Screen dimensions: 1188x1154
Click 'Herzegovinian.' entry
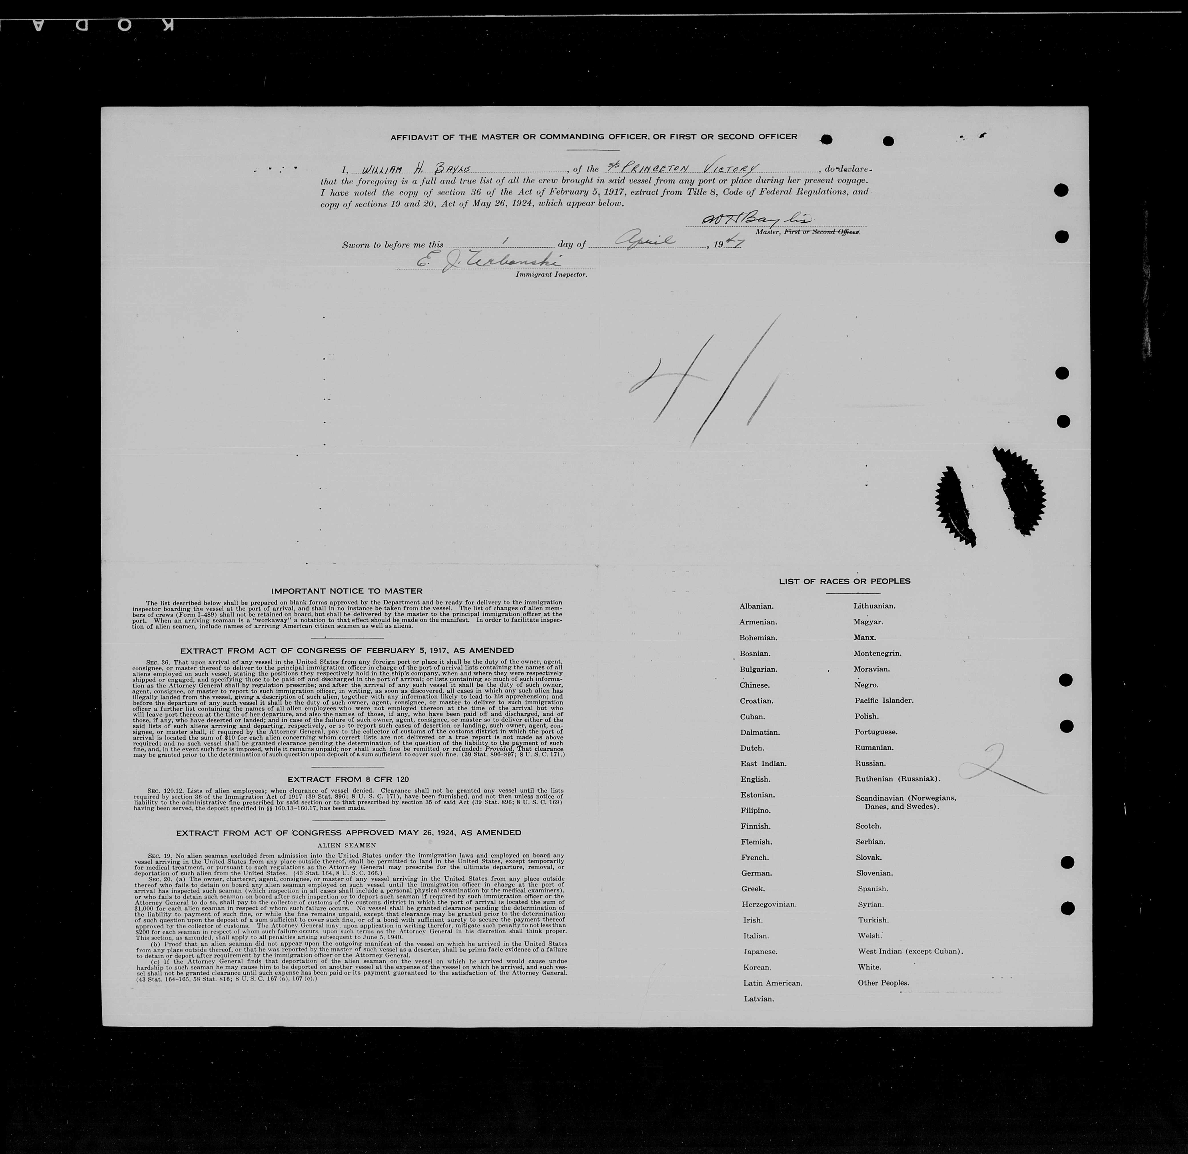tap(769, 904)
